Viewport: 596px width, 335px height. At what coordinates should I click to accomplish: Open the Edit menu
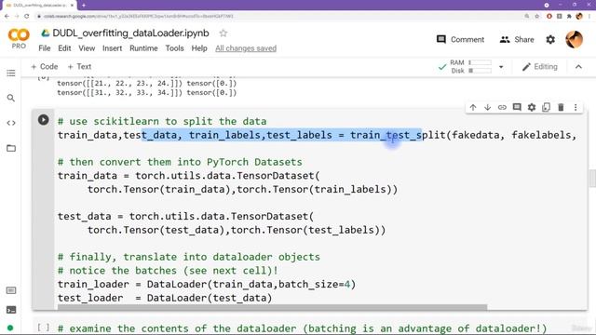64,48
